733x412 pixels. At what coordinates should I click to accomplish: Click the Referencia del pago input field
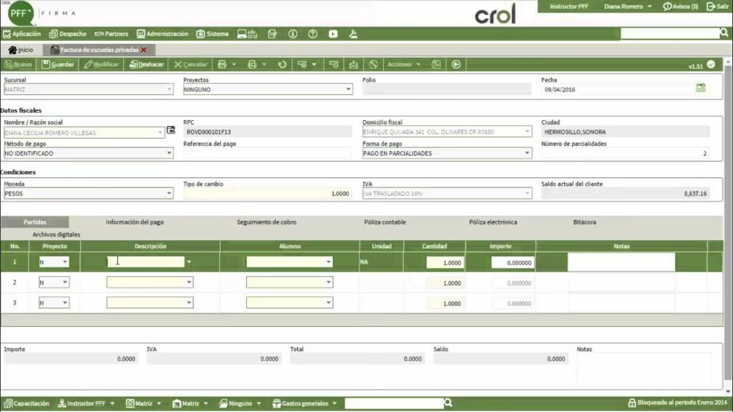pyautogui.click(x=267, y=153)
